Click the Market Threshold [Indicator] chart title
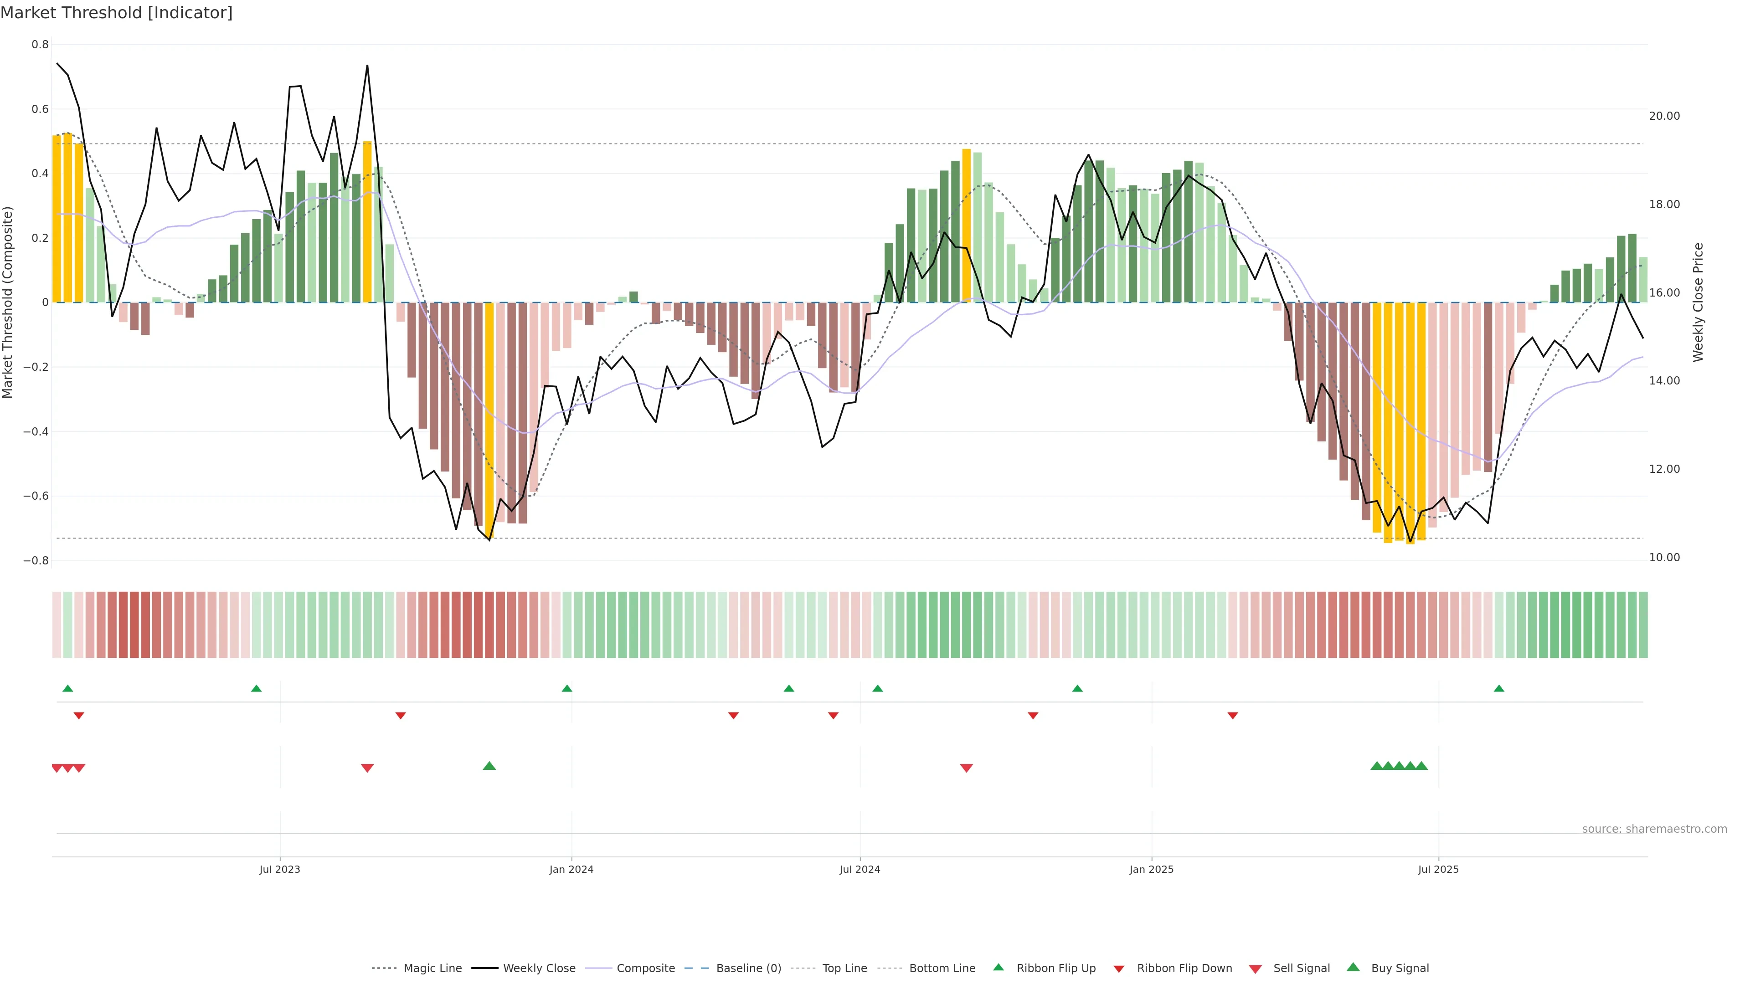Screen dimensions: 1750x984 pos(116,13)
